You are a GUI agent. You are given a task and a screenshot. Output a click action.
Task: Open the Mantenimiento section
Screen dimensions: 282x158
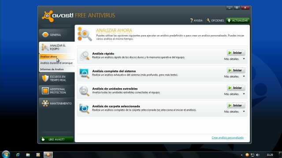(x=57, y=104)
